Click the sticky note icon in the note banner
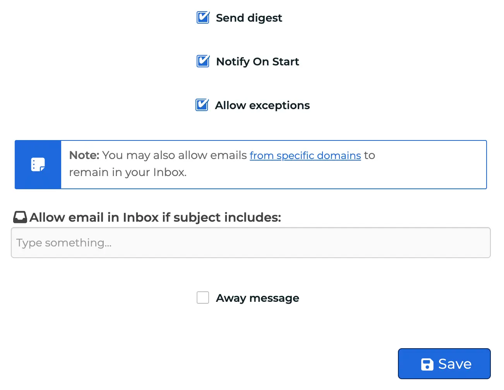Image resolution: width=504 pixels, height=390 pixels. pyautogui.click(x=38, y=164)
